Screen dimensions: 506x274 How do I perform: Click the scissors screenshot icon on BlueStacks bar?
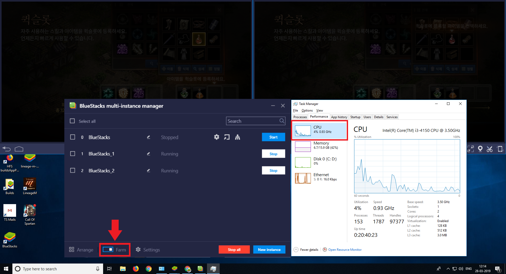[490, 149]
